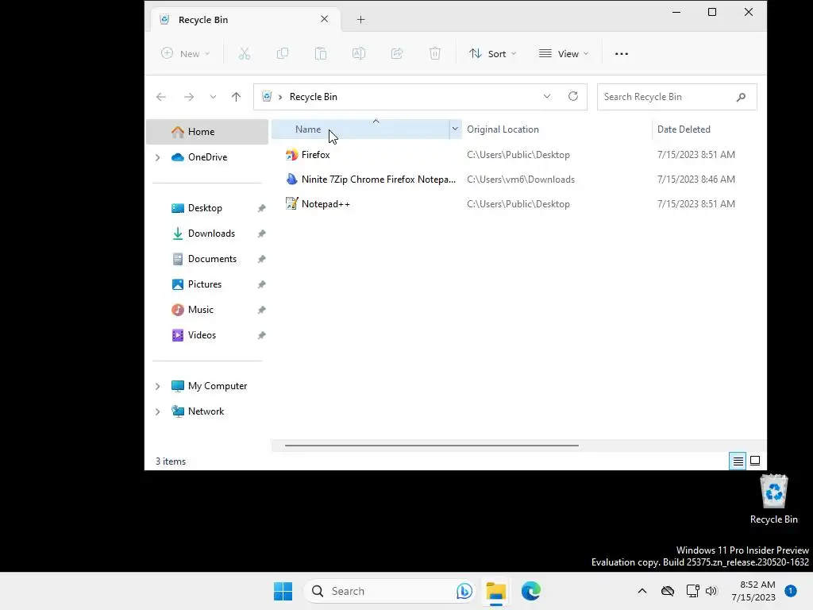Show hidden tray icons chevron
The width and height of the screenshot is (813, 610).
point(642,591)
